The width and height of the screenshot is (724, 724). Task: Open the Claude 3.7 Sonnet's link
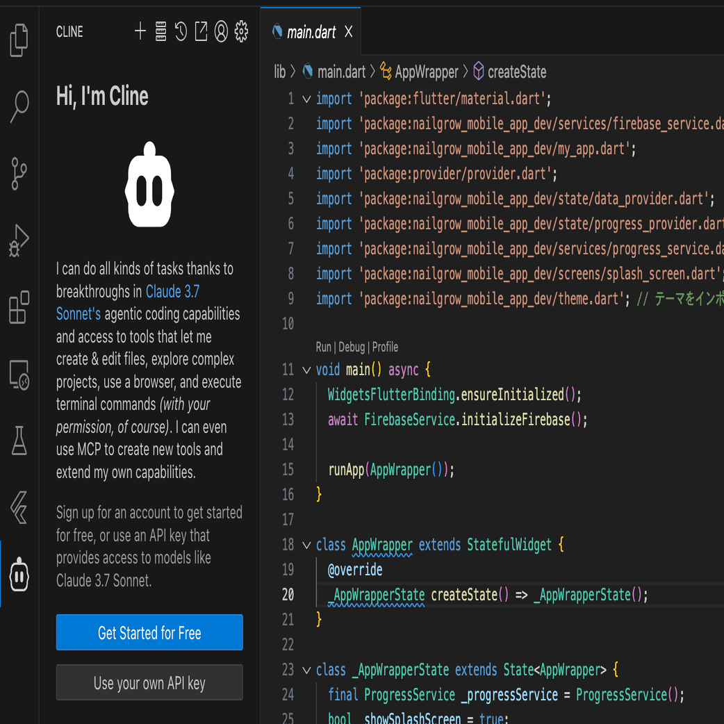(128, 302)
